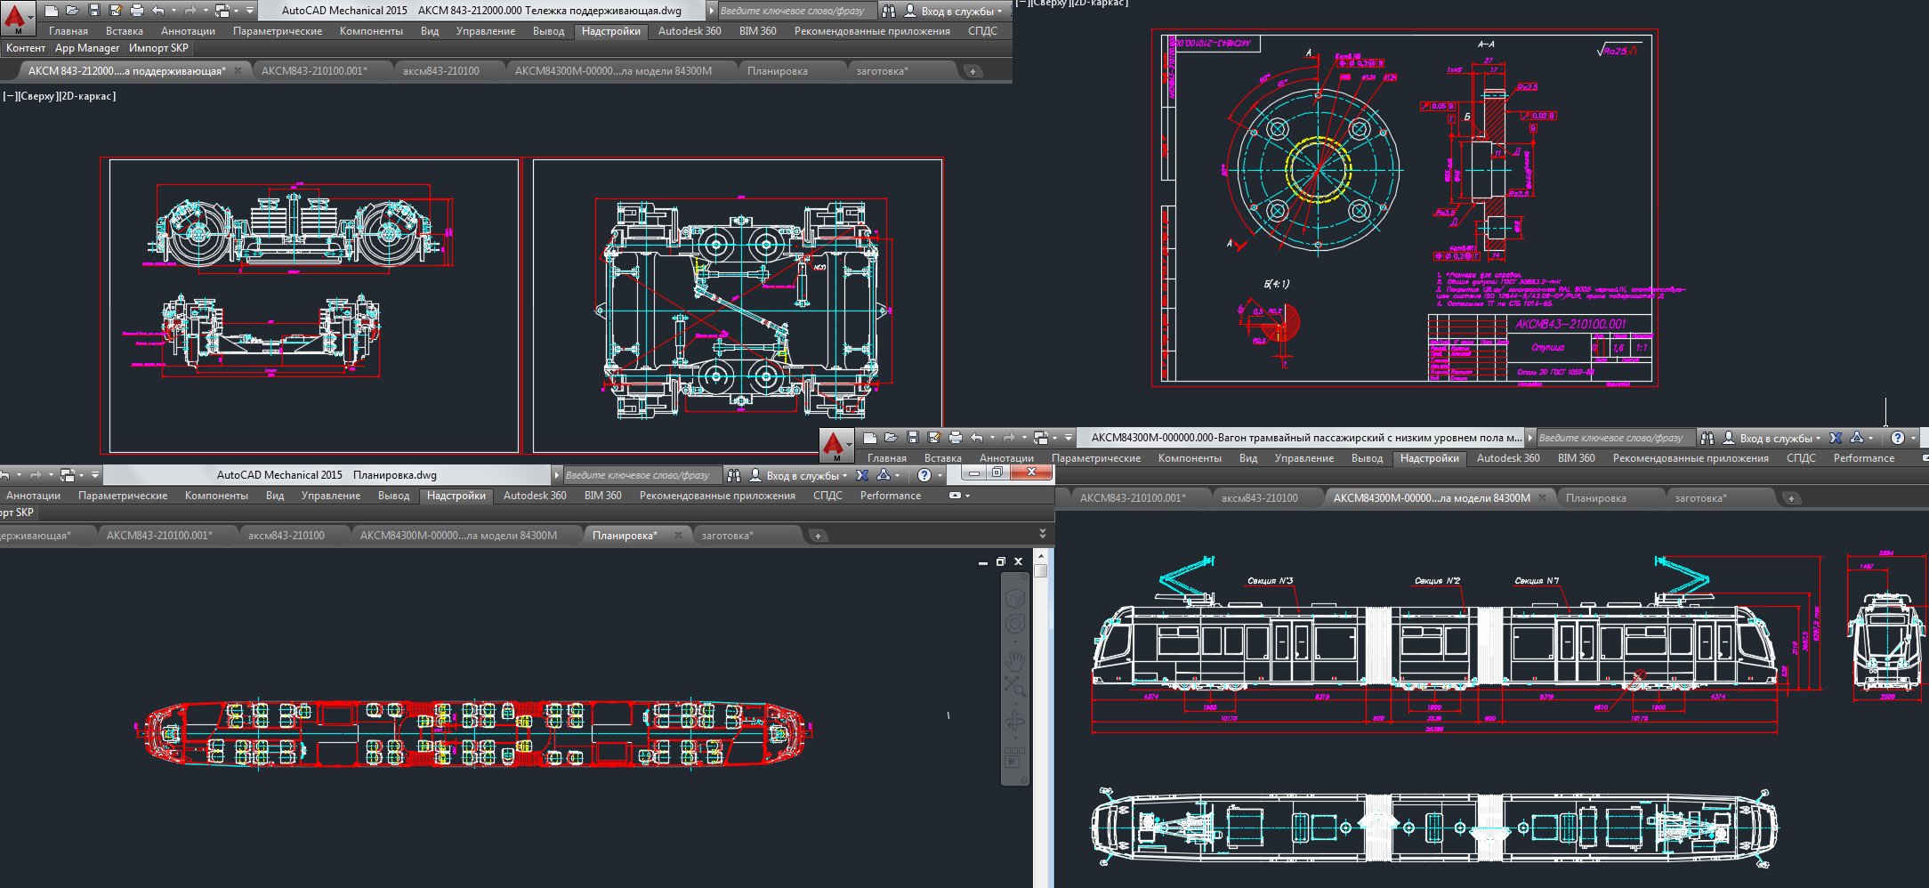Click Print icon in the Вагон трамвайный window toolbar
This screenshot has height=888, width=1929.
[956, 438]
